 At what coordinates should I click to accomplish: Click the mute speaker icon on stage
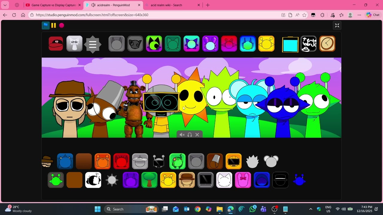click(x=182, y=135)
